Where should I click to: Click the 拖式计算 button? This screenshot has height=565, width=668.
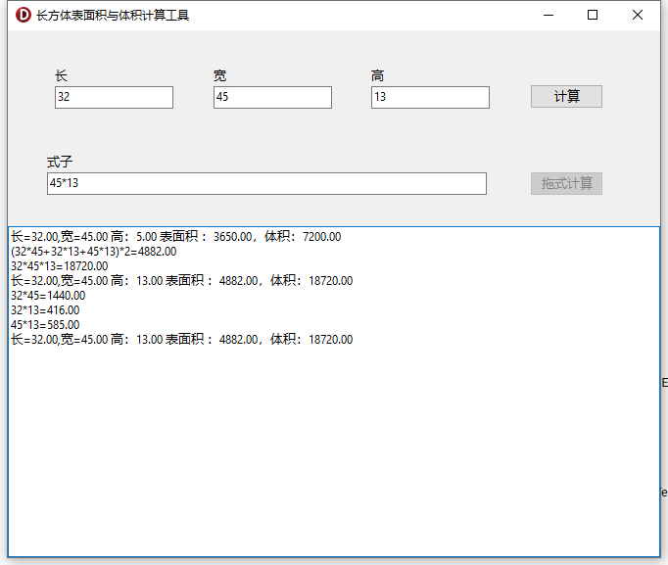click(x=566, y=183)
